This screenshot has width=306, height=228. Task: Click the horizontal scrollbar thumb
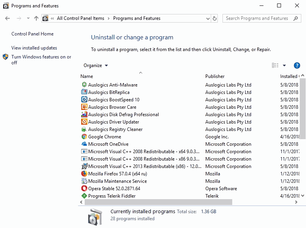(158, 202)
